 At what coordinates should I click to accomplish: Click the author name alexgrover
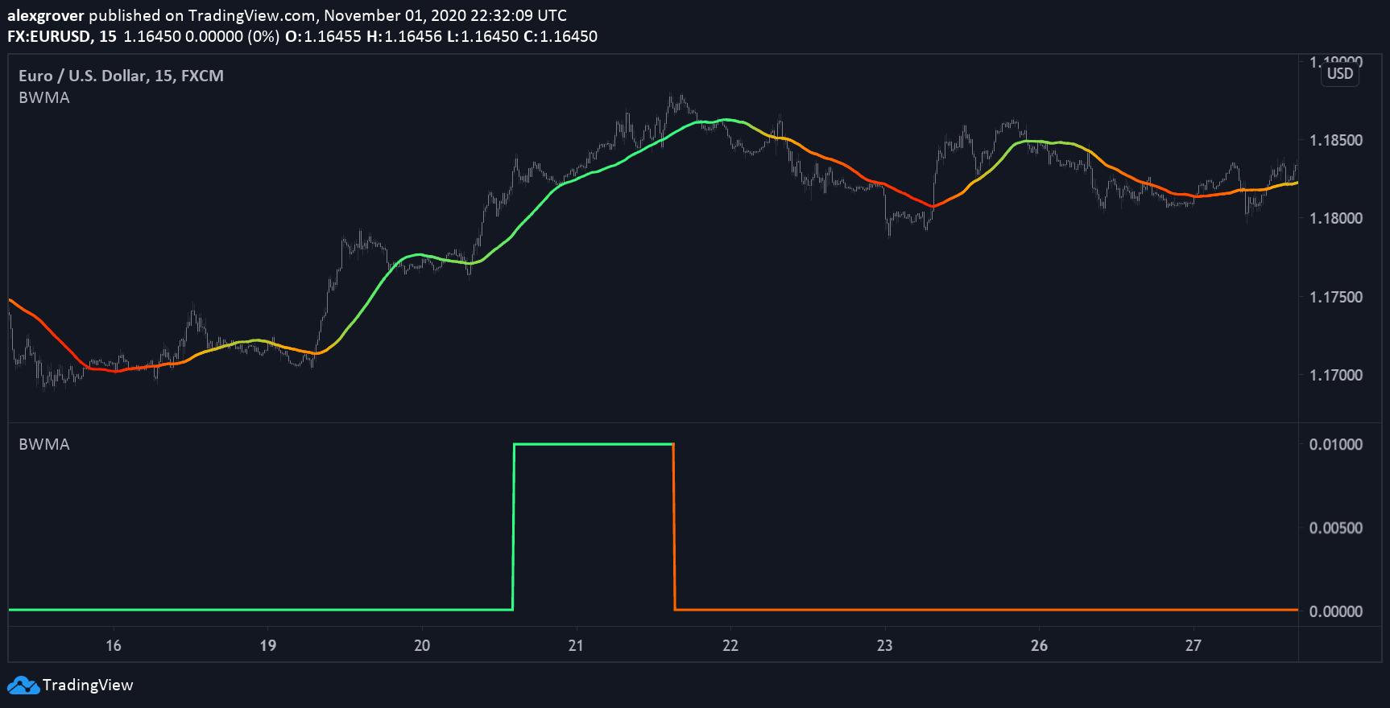pos(46,15)
